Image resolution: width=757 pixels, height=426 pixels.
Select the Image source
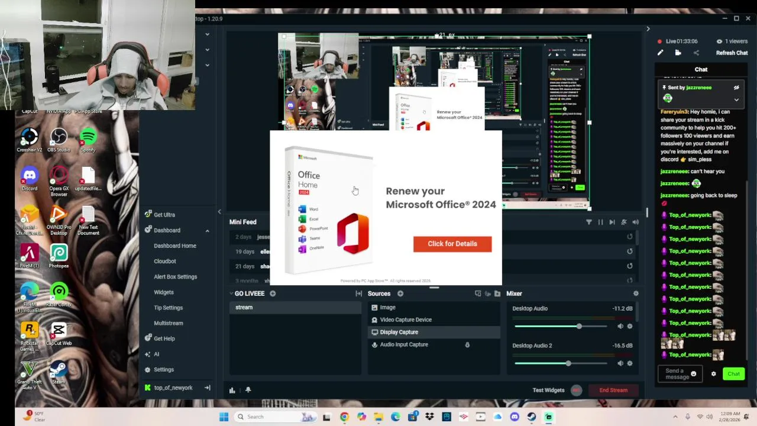[x=434, y=308]
